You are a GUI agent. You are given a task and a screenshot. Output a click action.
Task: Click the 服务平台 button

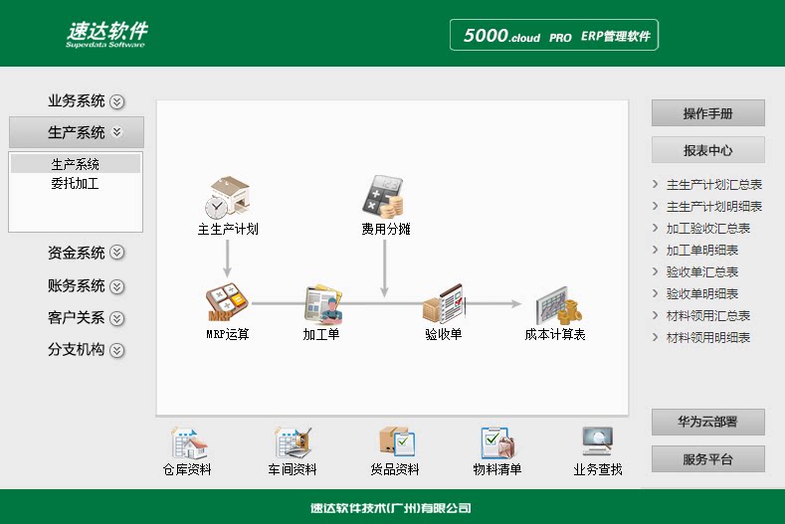(x=708, y=459)
